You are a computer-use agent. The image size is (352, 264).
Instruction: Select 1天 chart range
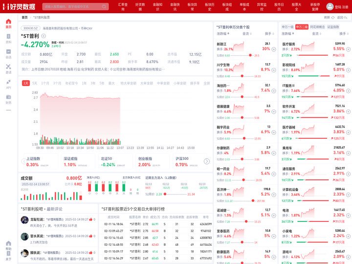click(x=26, y=83)
